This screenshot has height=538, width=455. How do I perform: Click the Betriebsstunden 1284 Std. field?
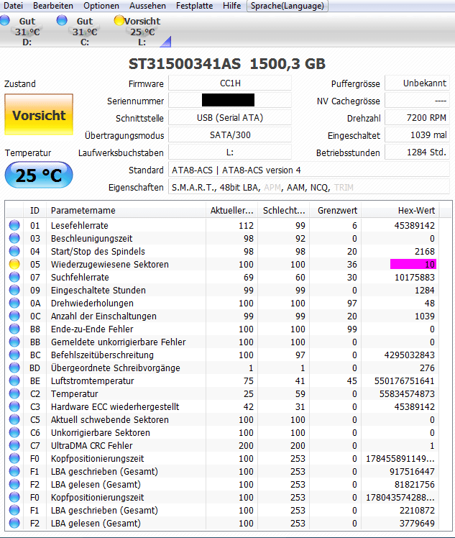[417, 152]
